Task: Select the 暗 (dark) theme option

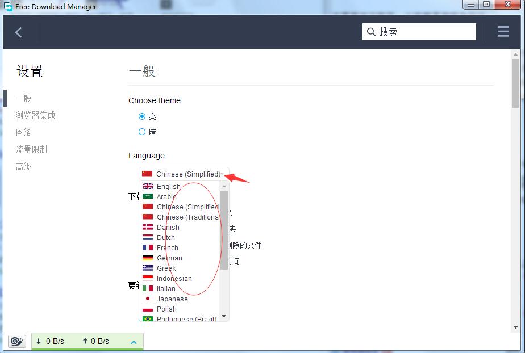Action: click(x=142, y=131)
